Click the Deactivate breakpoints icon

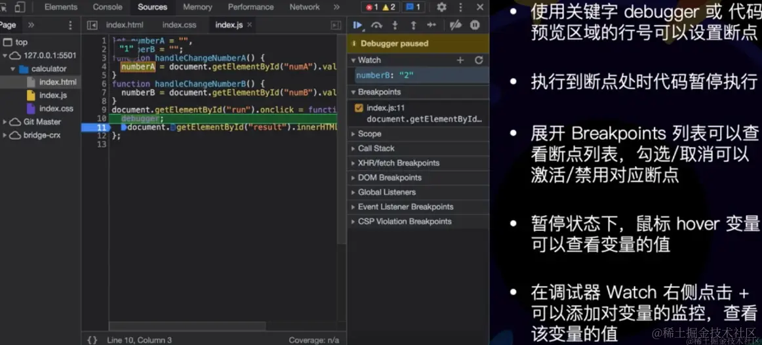coord(455,26)
